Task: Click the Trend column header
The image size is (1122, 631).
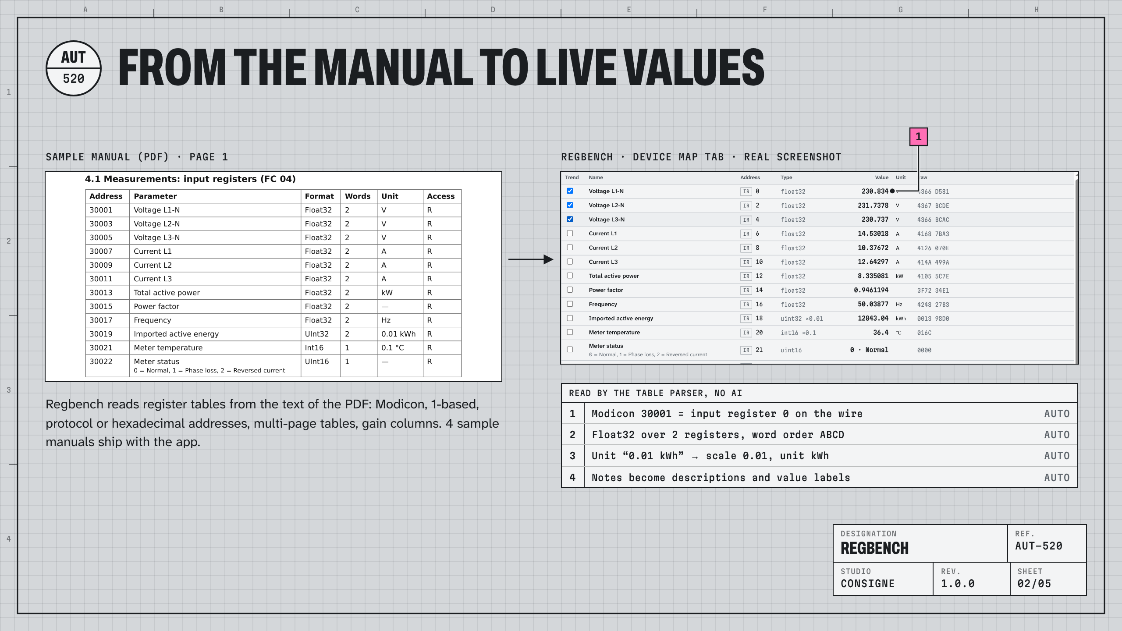Action: pyautogui.click(x=572, y=177)
